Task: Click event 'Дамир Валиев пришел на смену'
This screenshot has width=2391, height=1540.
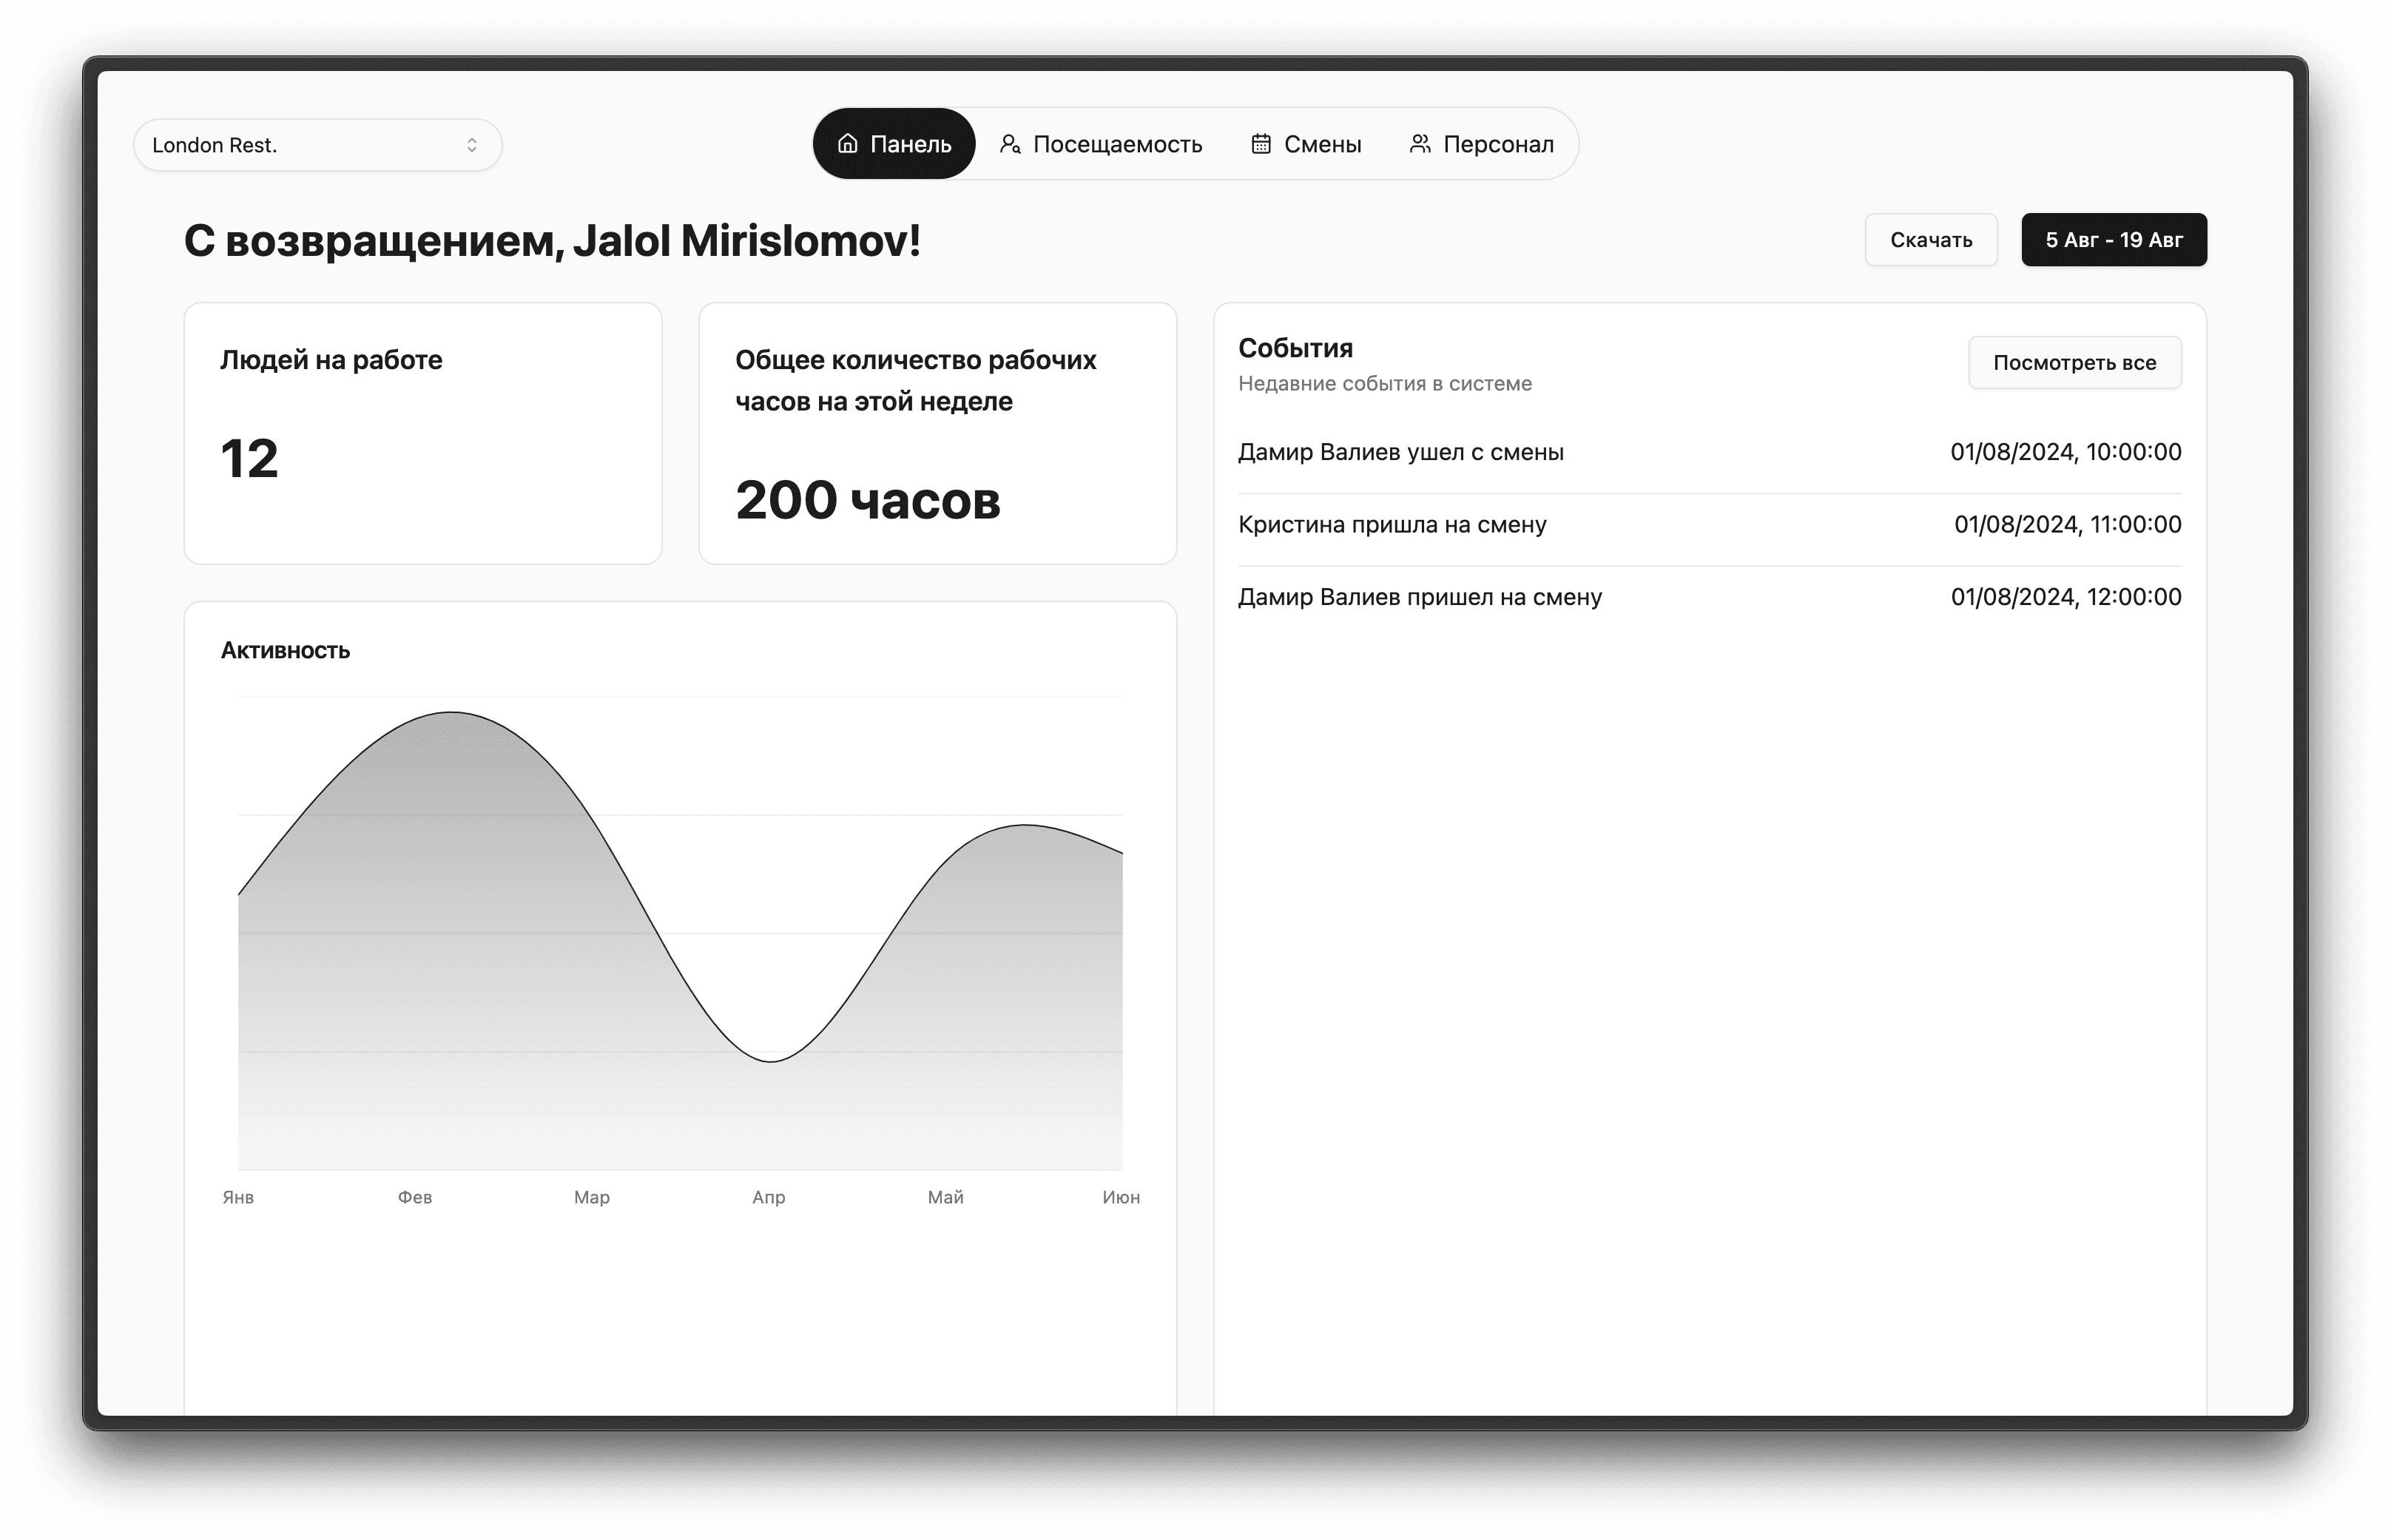Action: coord(1420,597)
